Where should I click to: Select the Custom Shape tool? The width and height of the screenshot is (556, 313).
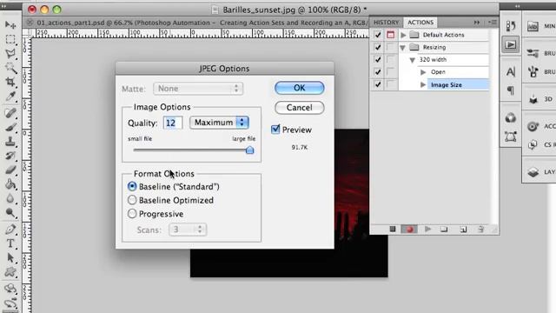[x=10, y=272]
